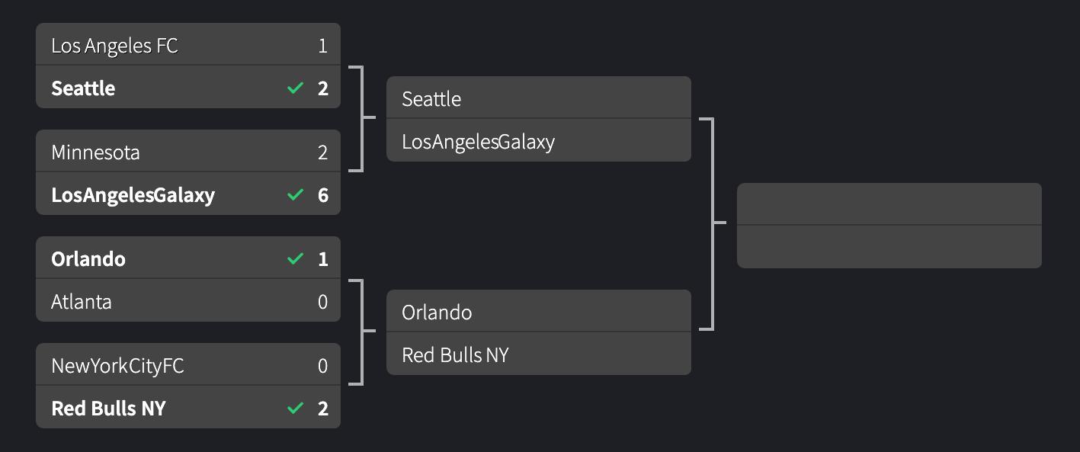Click the green checkmark beside LosAngelesGalaxy

(x=295, y=194)
